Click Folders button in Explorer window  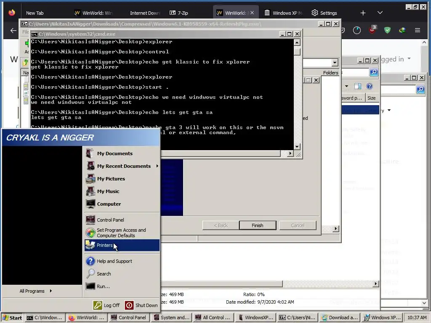330,73
